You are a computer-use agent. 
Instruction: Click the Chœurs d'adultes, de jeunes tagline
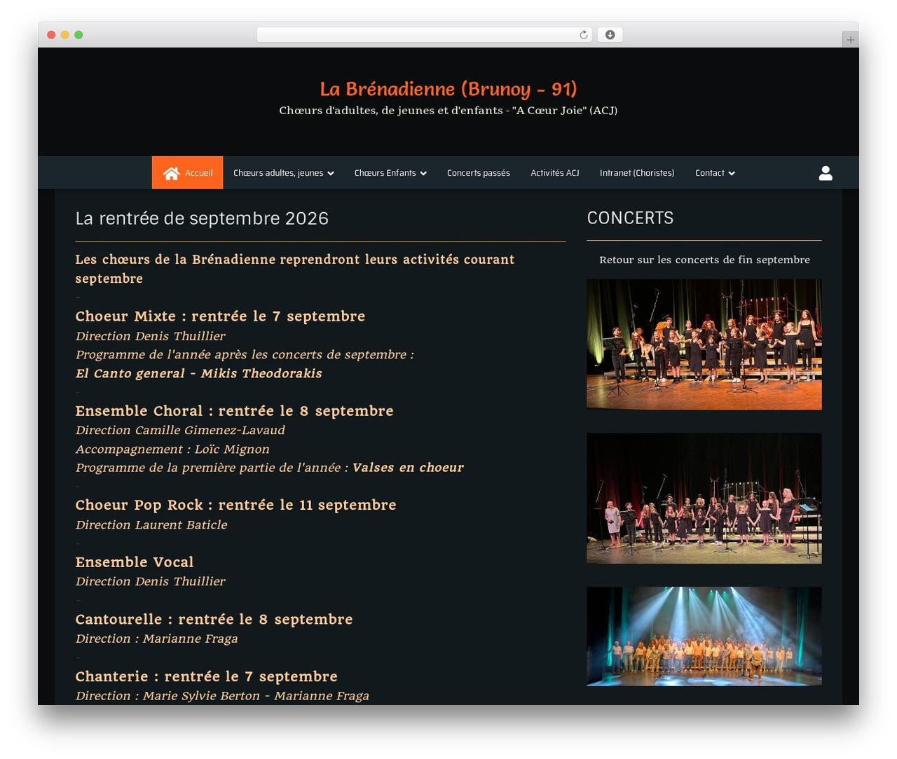(448, 111)
